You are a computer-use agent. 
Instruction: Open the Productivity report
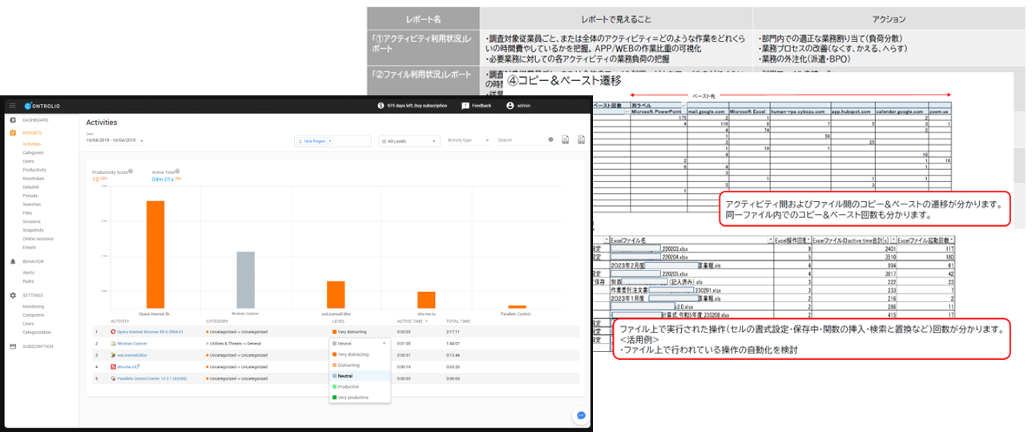(x=34, y=170)
